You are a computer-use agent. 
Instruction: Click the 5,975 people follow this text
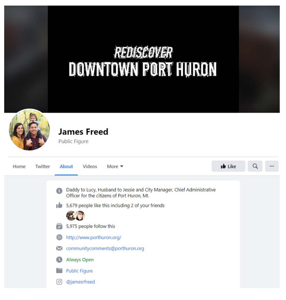[x=90, y=227]
